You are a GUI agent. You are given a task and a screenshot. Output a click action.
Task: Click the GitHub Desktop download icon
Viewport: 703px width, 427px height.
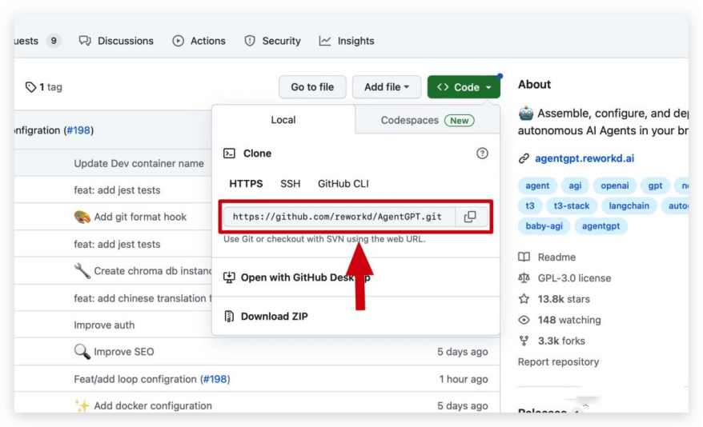pyautogui.click(x=229, y=277)
